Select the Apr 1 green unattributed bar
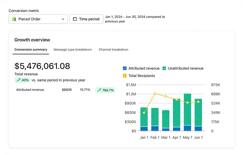The height and width of the screenshot is (155, 243). point(176,113)
